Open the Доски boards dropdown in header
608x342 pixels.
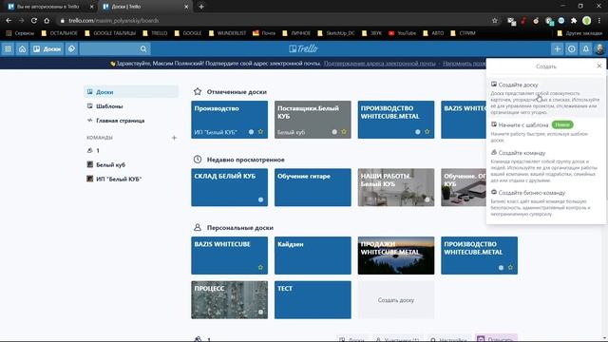click(47, 48)
